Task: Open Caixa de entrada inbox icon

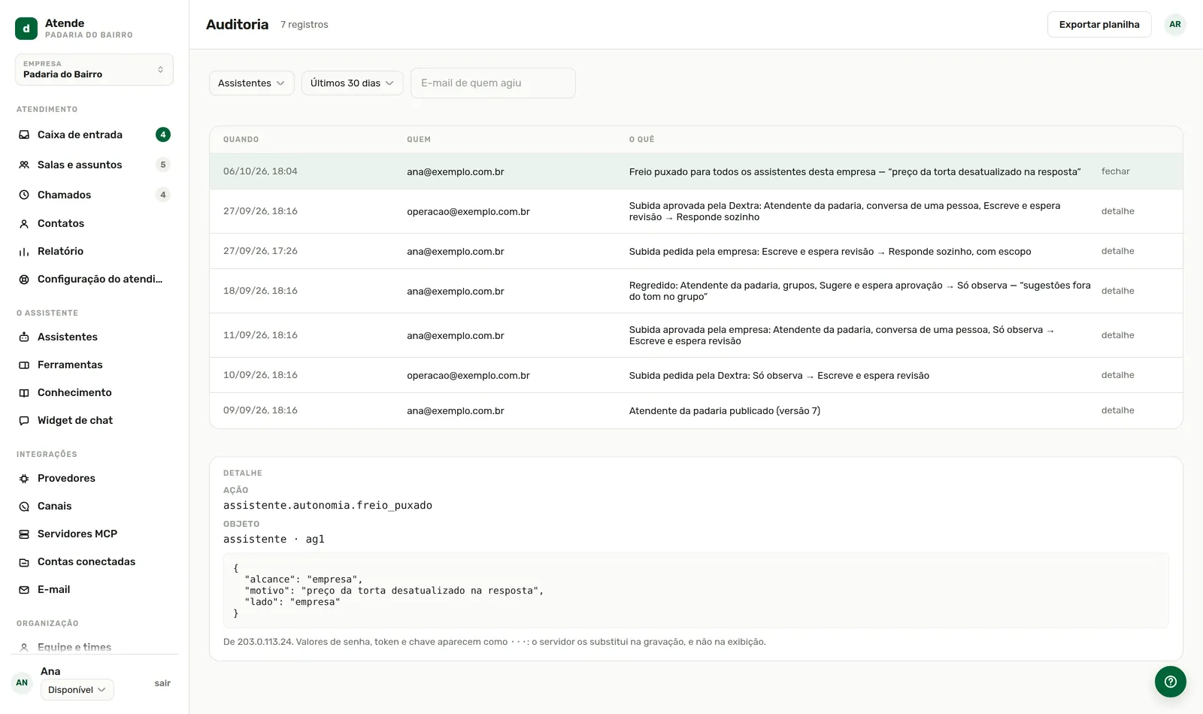Action: point(24,135)
